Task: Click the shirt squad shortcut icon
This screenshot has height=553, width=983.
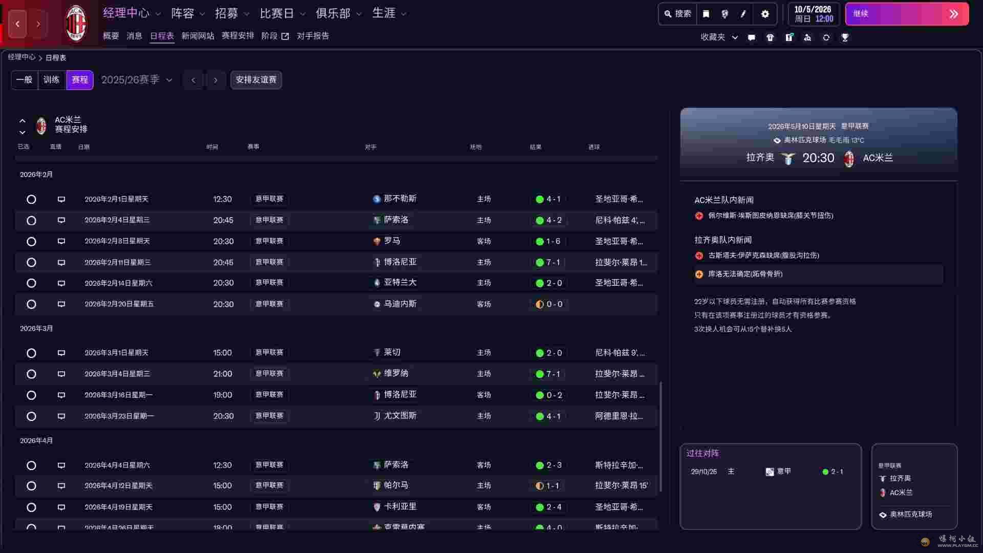Action: click(770, 37)
